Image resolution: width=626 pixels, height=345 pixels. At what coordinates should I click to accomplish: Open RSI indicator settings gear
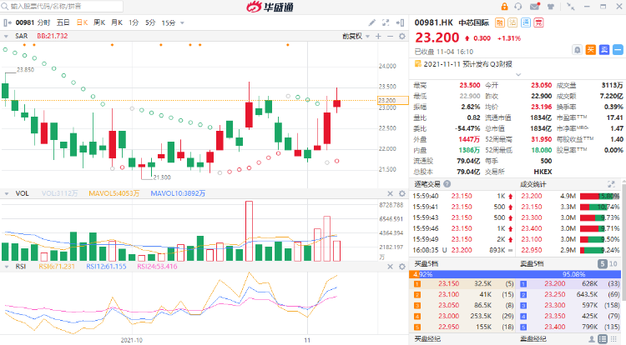point(402,267)
